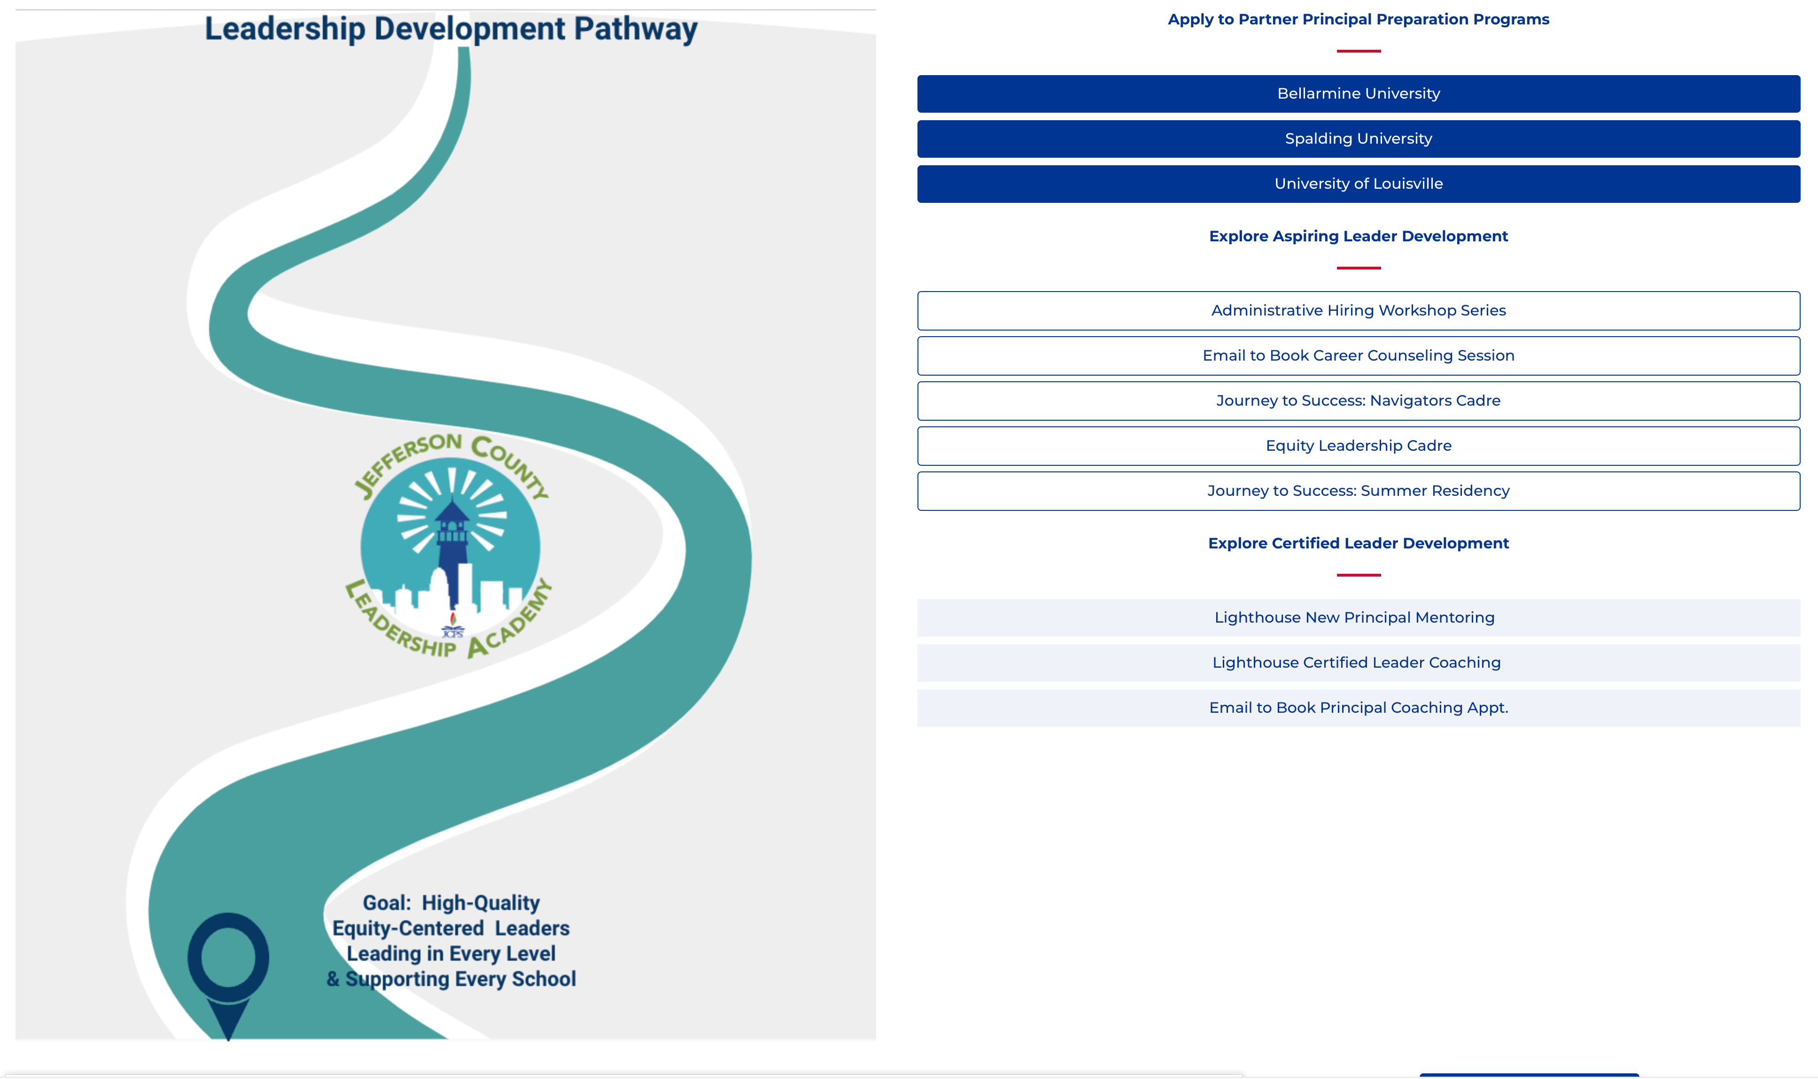Open Lighthouse New Principal Mentoring
Image resolution: width=1818 pixels, height=1079 pixels.
[1358, 617]
